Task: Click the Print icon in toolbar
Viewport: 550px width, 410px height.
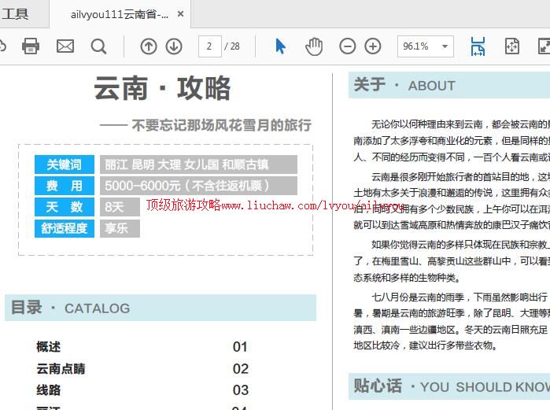Action: pyautogui.click(x=31, y=46)
